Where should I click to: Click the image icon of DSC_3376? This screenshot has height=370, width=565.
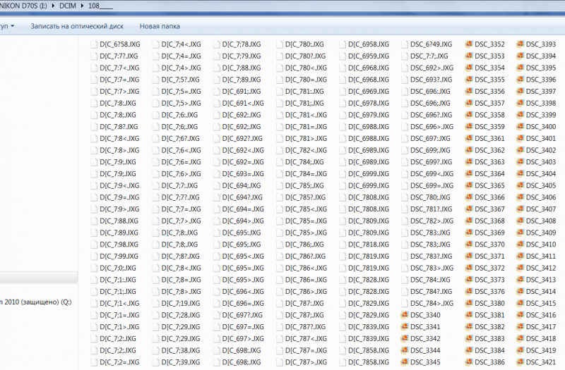(x=469, y=292)
